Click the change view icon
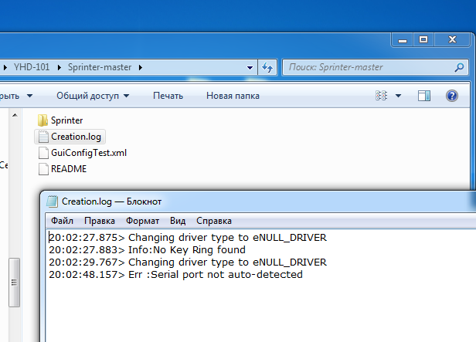476x342 pixels. coord(381,96)
